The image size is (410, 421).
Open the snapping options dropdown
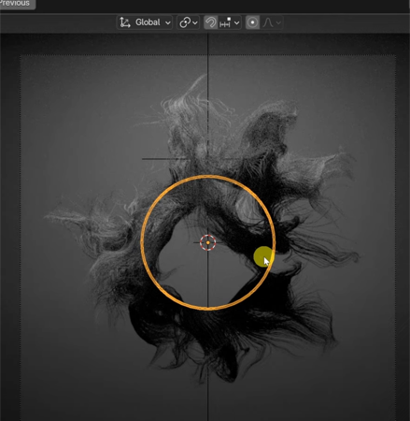(230, 22)
